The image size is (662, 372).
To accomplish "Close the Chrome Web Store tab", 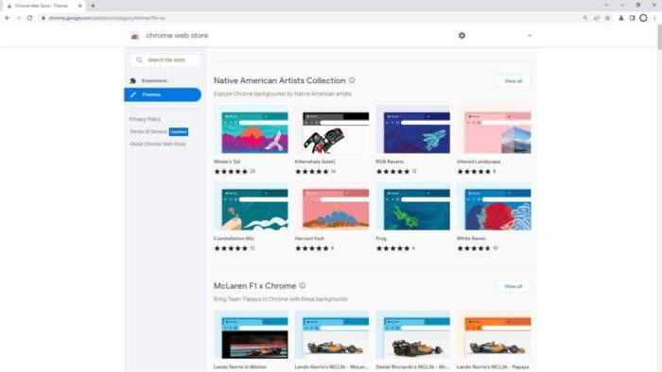I will tap(79, 6).
